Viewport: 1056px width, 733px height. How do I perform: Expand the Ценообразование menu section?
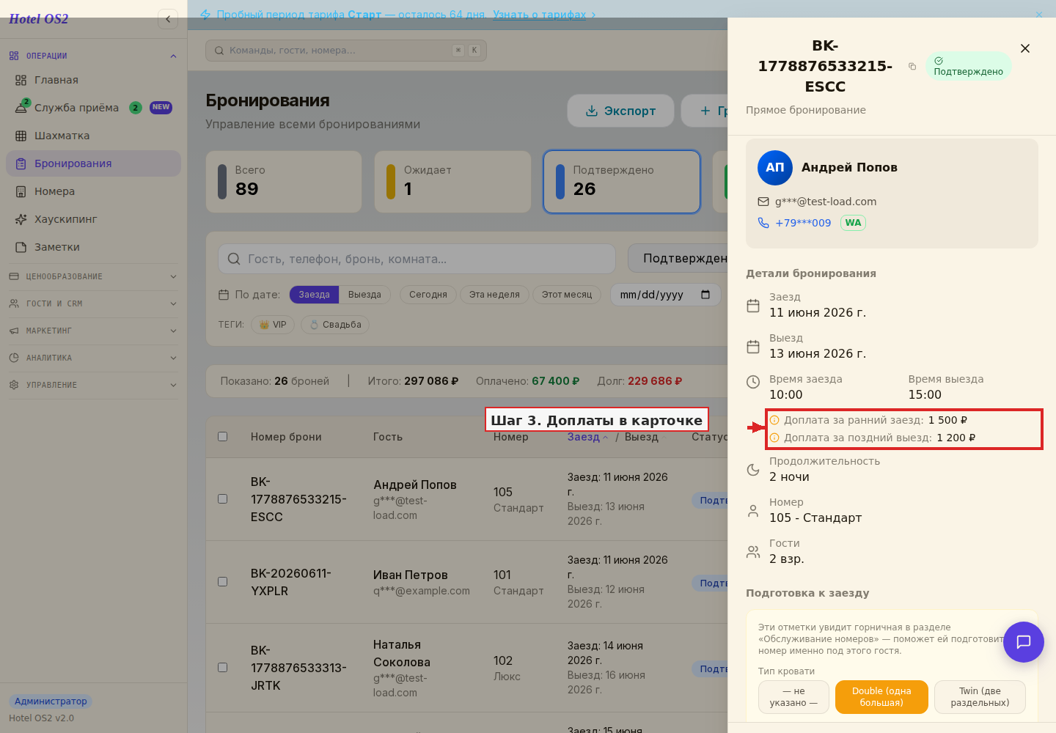93,276
